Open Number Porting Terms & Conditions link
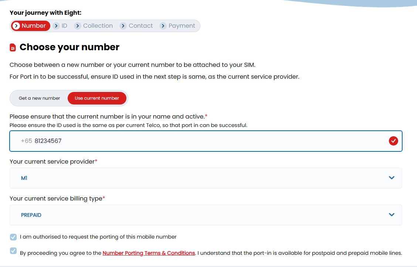The image size is (417, 267). pyautogui.click(x=149, y=253)
